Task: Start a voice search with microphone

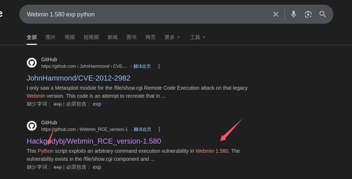Action: point(294,14)
